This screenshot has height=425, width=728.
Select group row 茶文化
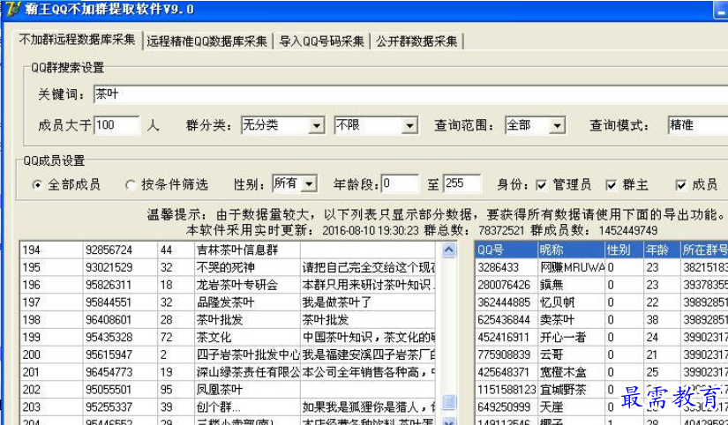(x=228, y=338)
